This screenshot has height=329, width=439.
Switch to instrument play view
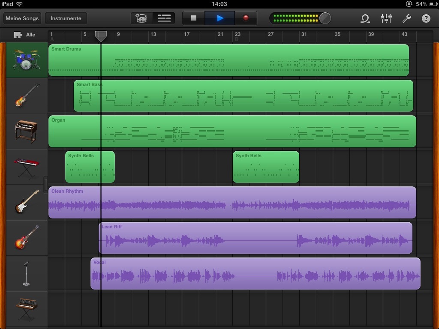(x=141, y=18)
